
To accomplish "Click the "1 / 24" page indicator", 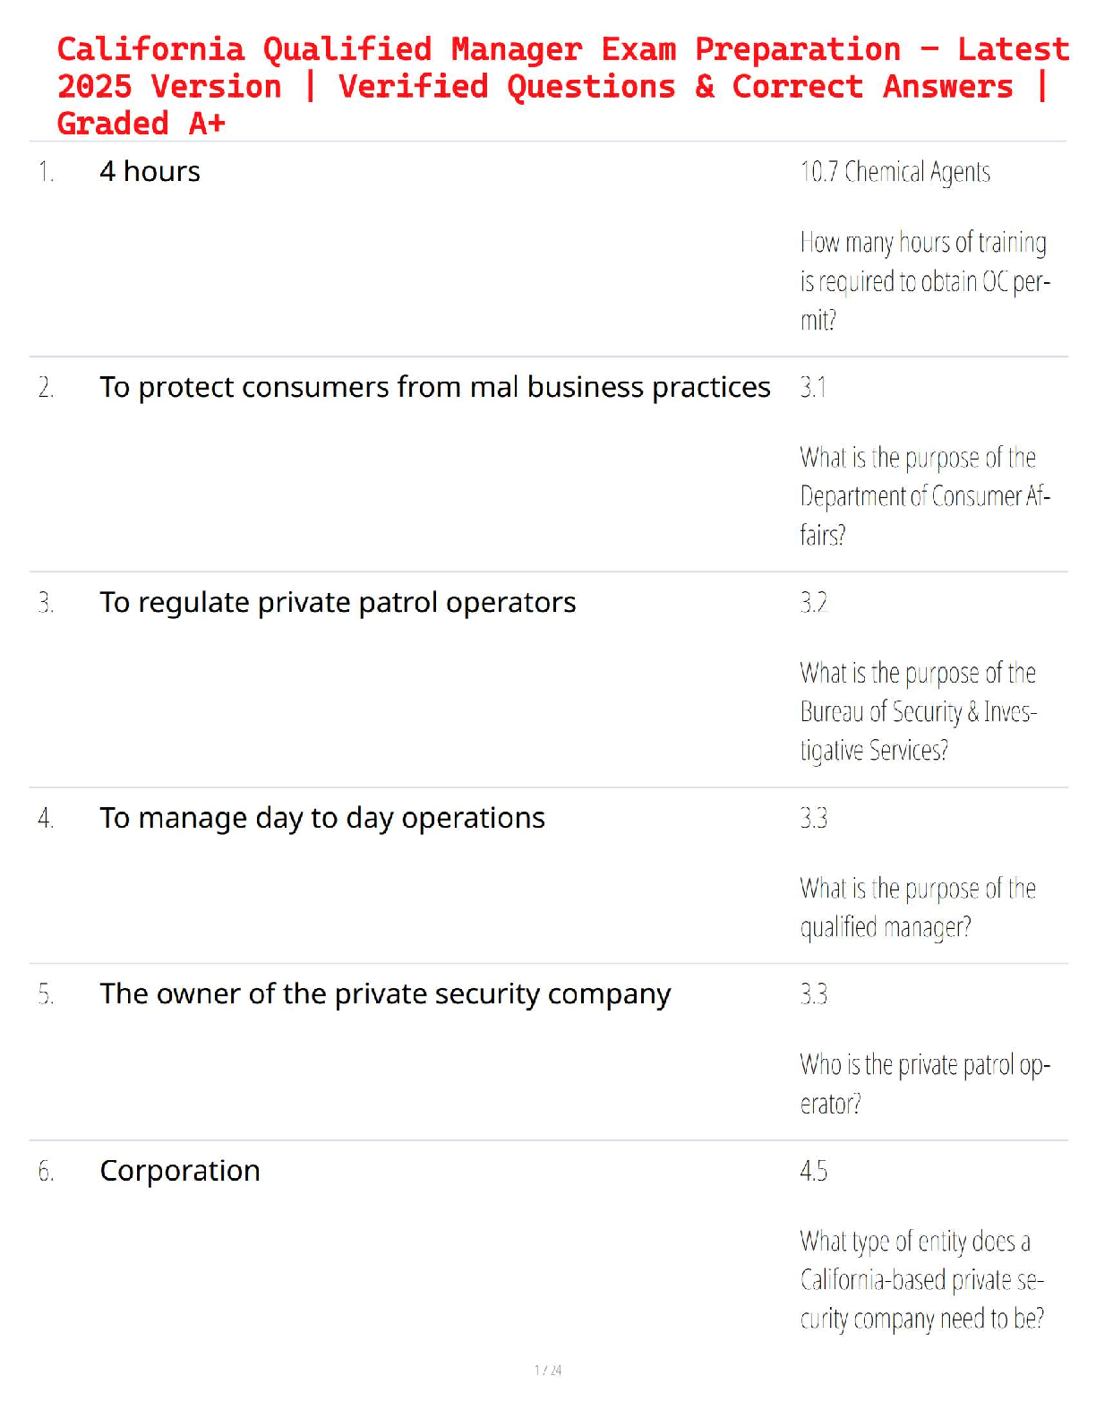I will click(548, 1370).
